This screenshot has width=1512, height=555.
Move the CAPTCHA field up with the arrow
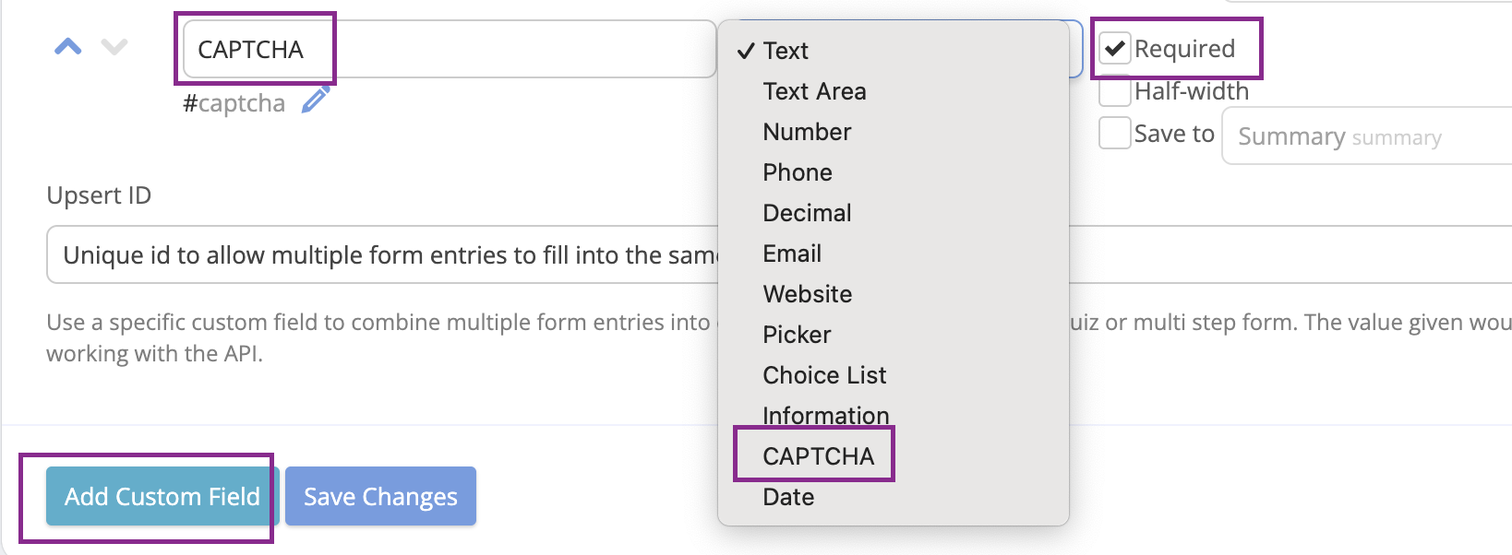click(68, 46)
